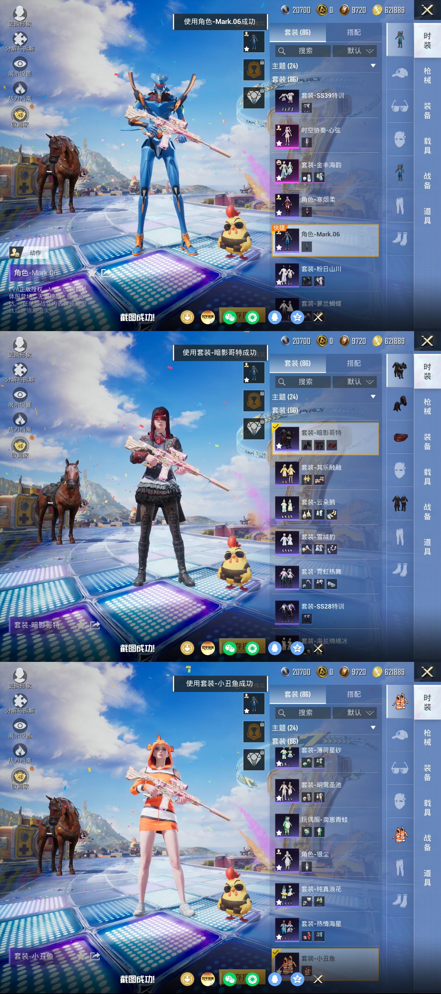
Task: Select 套装 (86) tab in 小丑鱼 screen
Action: [297, 694]
